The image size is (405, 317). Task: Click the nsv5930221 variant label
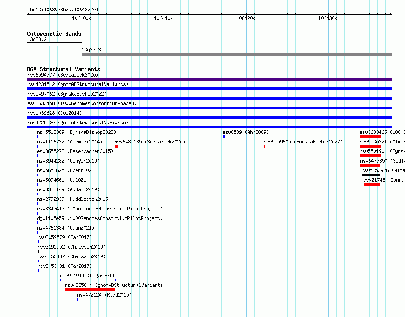coord(382,142)
